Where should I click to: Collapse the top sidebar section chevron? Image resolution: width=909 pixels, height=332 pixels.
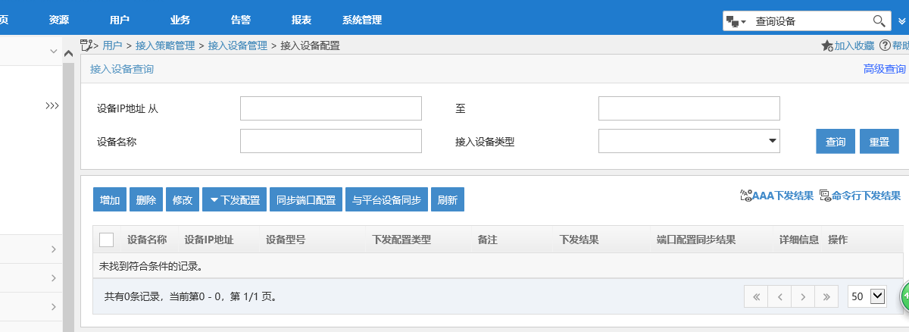pos(53,51)
